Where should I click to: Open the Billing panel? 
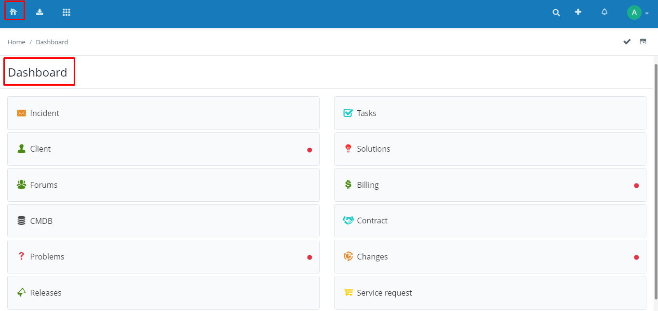490,185
